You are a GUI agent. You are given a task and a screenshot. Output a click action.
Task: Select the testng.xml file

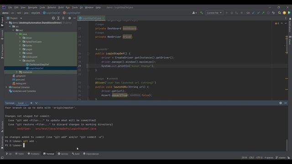pos(21,83)
